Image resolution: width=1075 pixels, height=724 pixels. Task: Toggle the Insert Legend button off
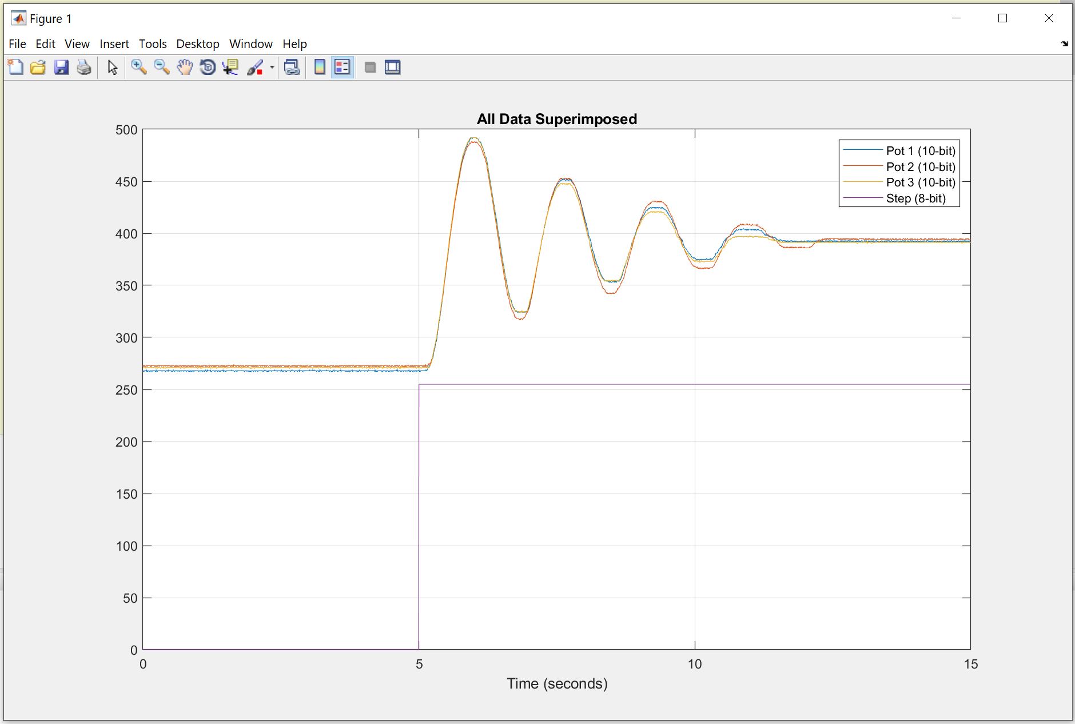click(x=343, y=67)
